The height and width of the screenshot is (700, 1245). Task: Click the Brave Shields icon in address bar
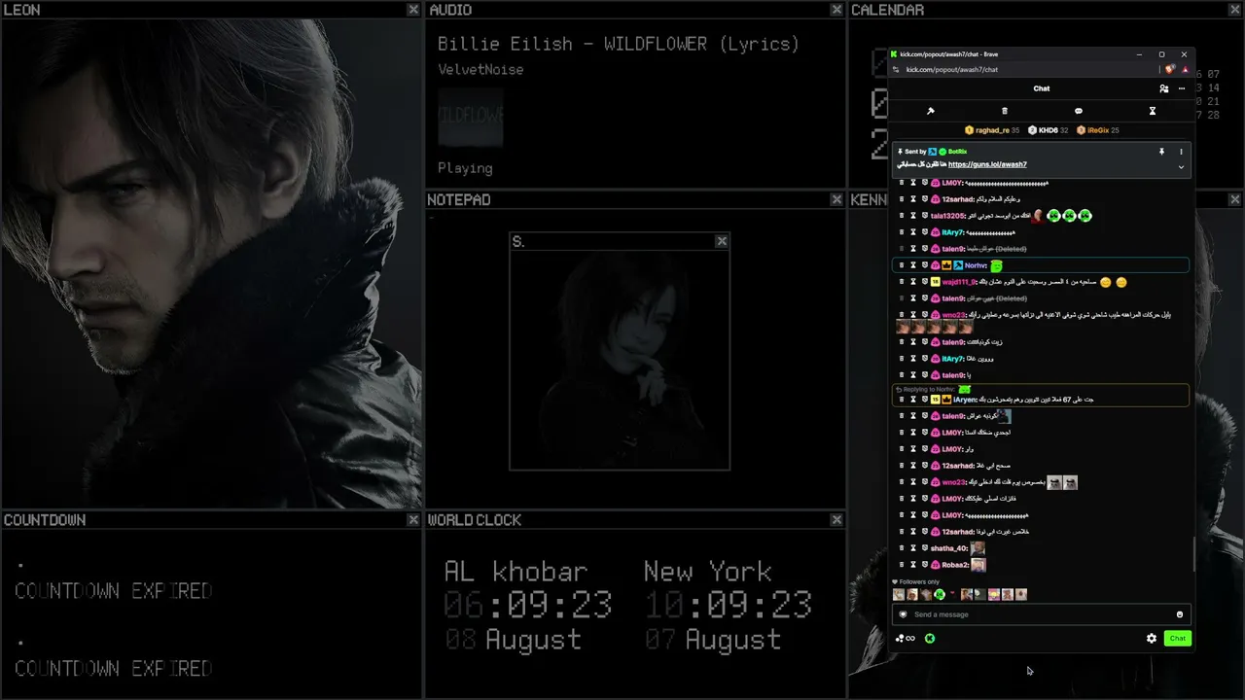pyautogui.click(x=1171, y=69)
